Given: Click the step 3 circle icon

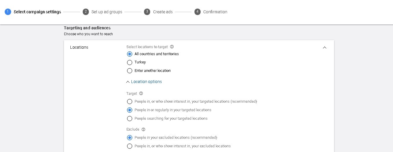Looking at the screenshot, I should [147, 12].
